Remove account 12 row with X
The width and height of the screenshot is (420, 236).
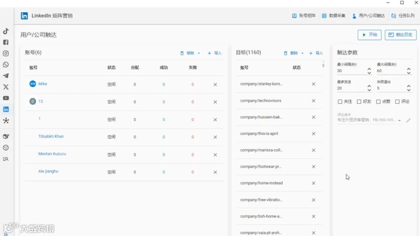pos(215,102)
